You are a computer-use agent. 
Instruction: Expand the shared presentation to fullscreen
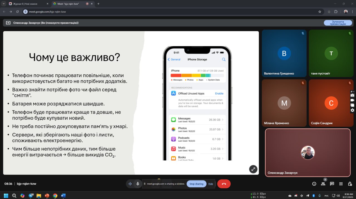253,169
